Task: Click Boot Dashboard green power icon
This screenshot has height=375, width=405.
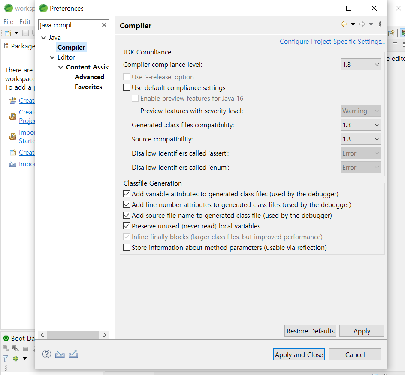Action: click(6, 338)
